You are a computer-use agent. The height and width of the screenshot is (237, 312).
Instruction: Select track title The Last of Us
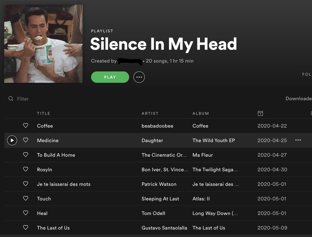(x=53, y=228)
